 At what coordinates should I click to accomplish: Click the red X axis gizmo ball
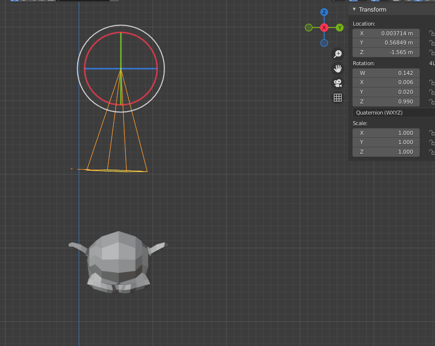pyautogui.click(x=324, y=28)
